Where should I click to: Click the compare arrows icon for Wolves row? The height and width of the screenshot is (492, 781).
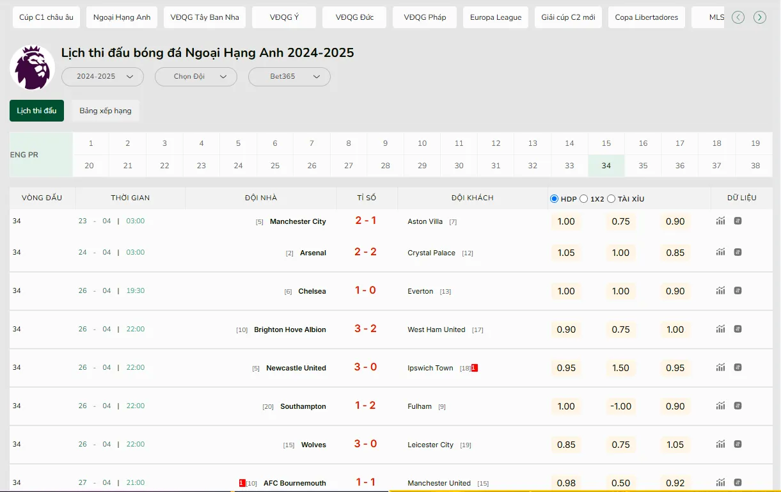(738, 444)
